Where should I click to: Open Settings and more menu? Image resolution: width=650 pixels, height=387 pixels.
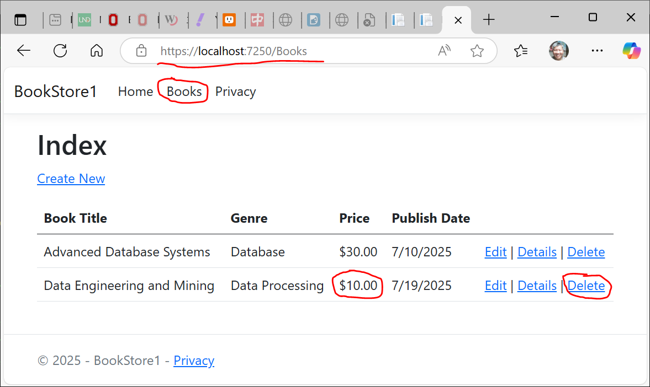[597, 51]
